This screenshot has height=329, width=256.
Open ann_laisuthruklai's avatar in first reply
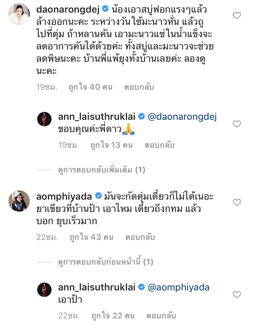click(44, 118)
